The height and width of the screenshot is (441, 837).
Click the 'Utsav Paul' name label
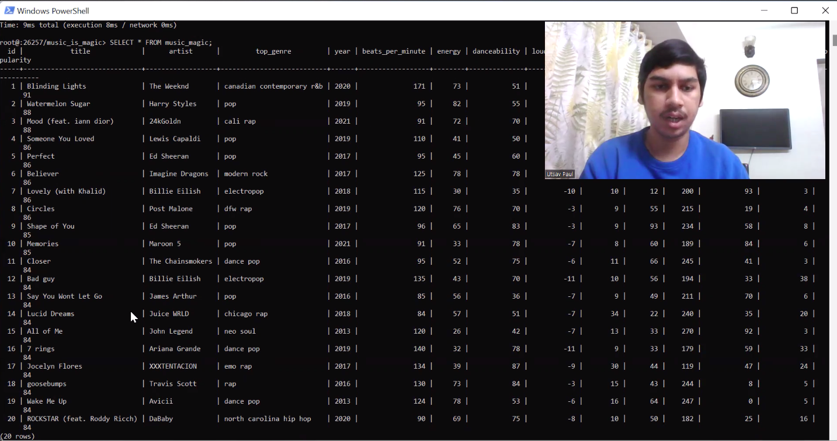[x=560, y=174]
